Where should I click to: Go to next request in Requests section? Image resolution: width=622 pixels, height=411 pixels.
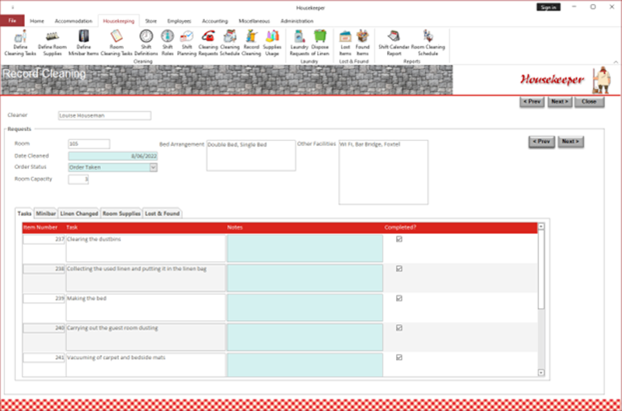570,142
